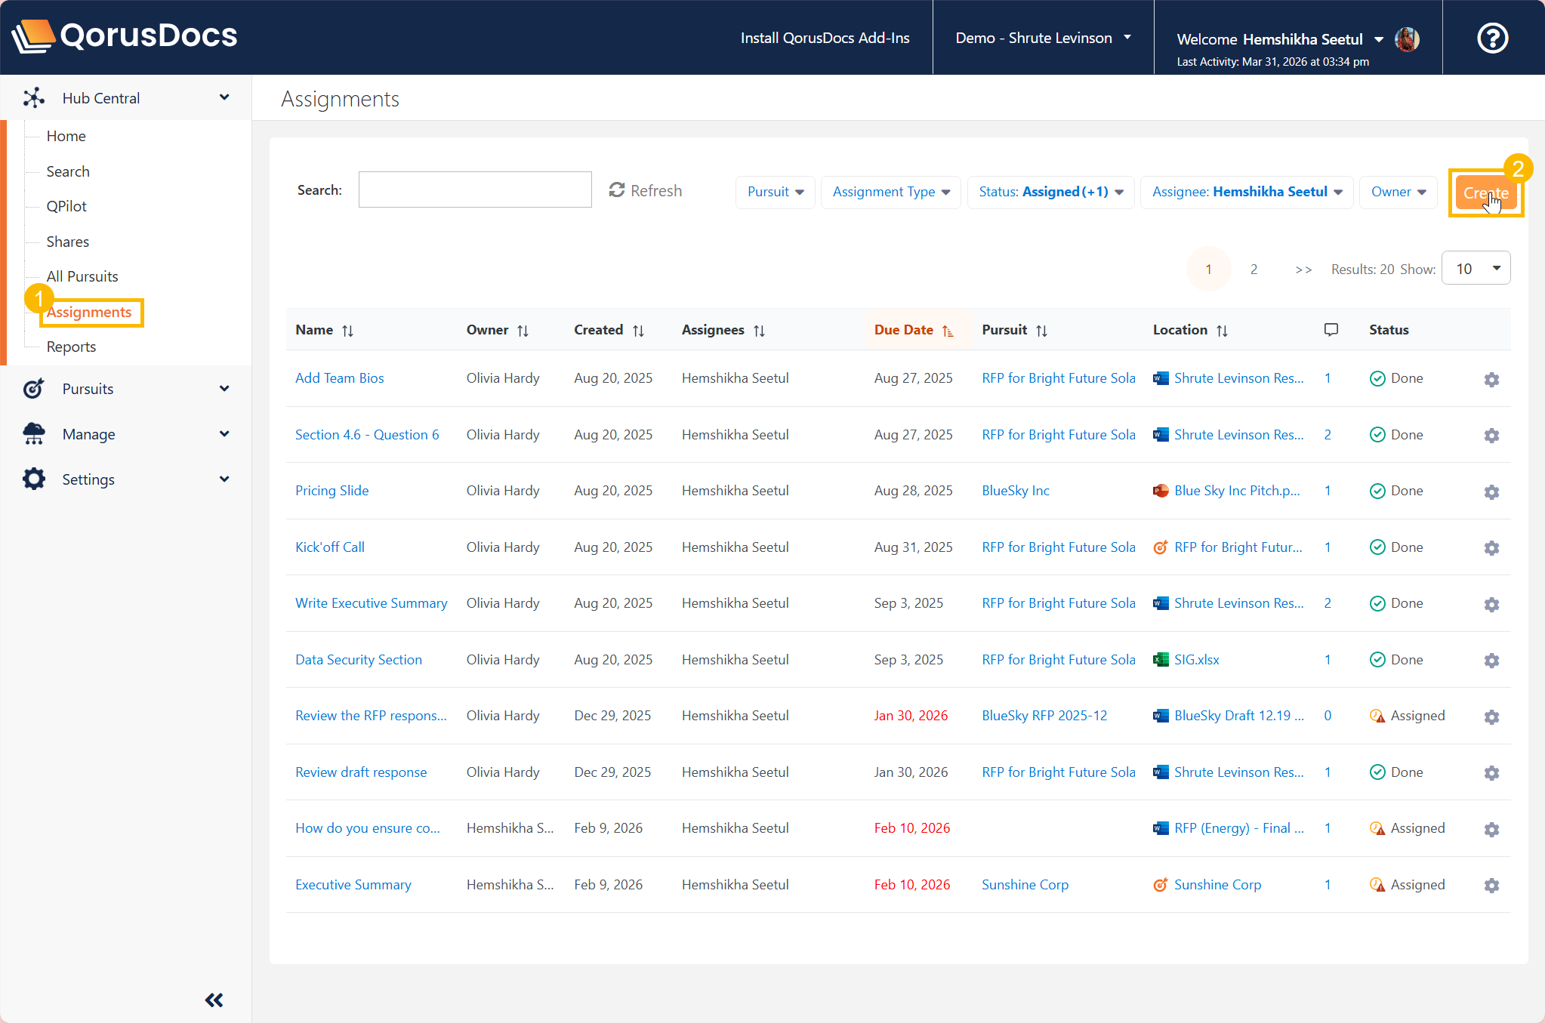Viewport: 1545px width, 1023px height.
Task: Go to page 2 of results
Action: click(1254, 269)
